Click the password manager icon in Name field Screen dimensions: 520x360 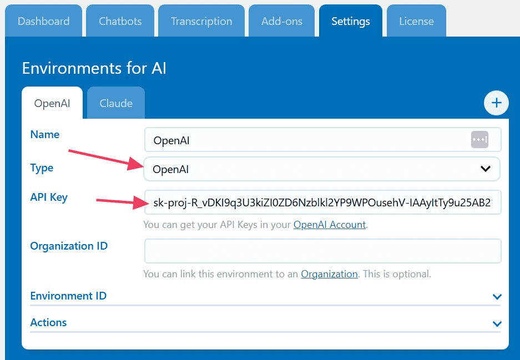coord(479,140)
